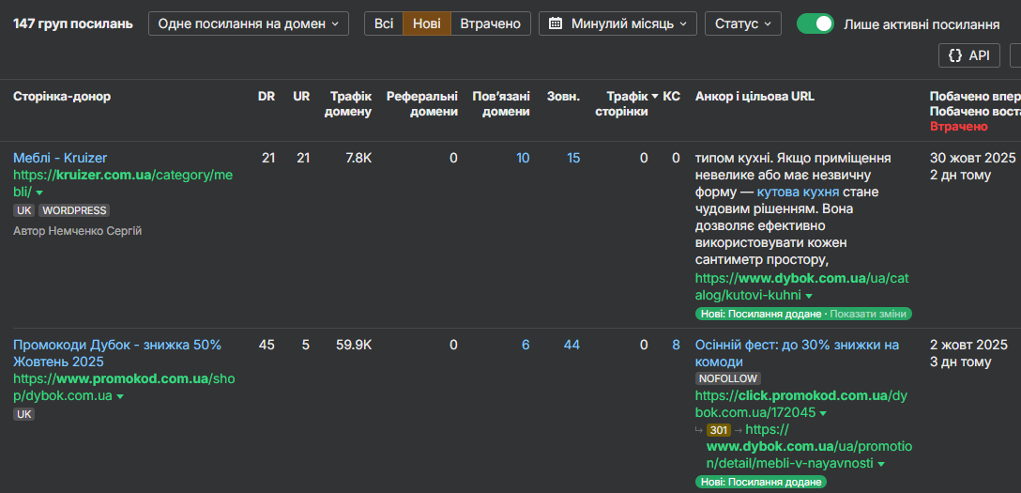Select the Нові tab
Viewport: 1021px width, 493px height.
[x=426, y=23]
